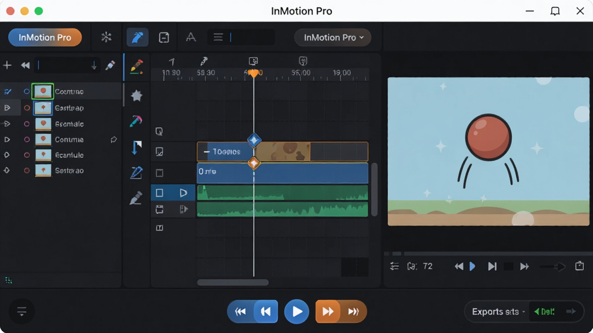Toggle visibility circle for the Seterao layer

tap(27, 171)
